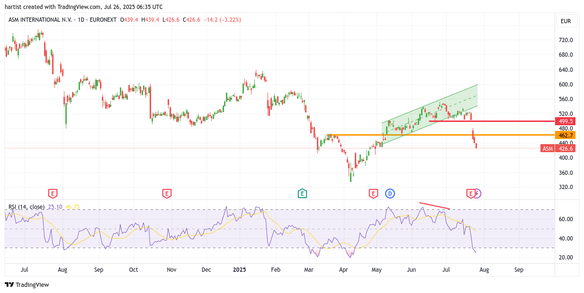Click the 2025 label on the time axis
584x293 pixels.
coord(240,270)
